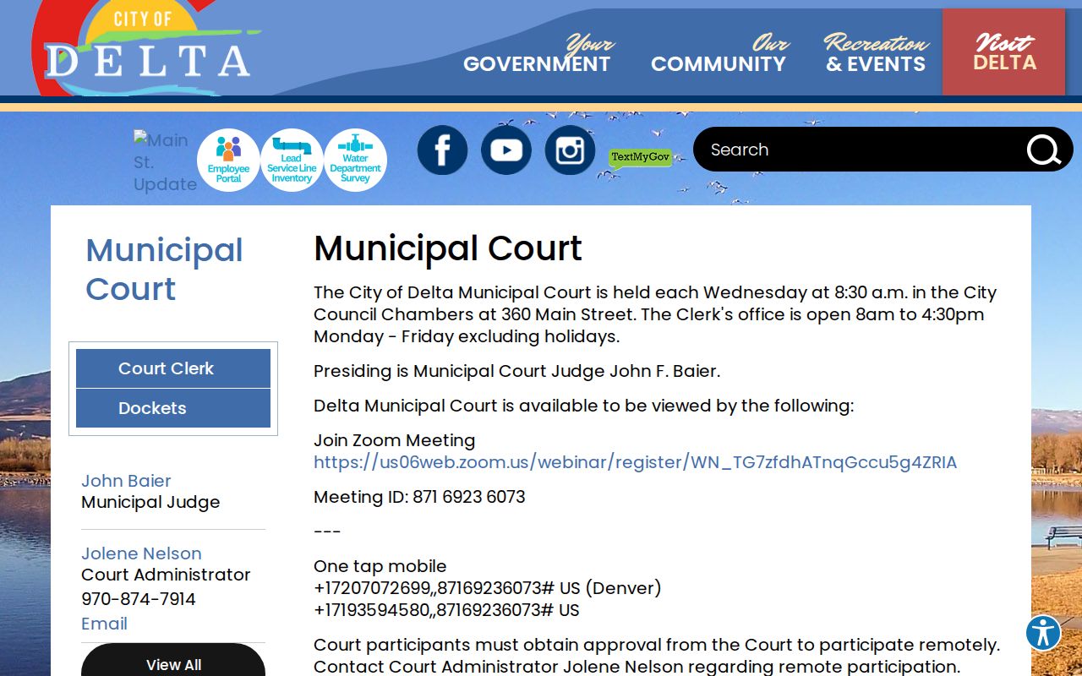Click the phone number 970-874-7914

(x=139, y=599)
